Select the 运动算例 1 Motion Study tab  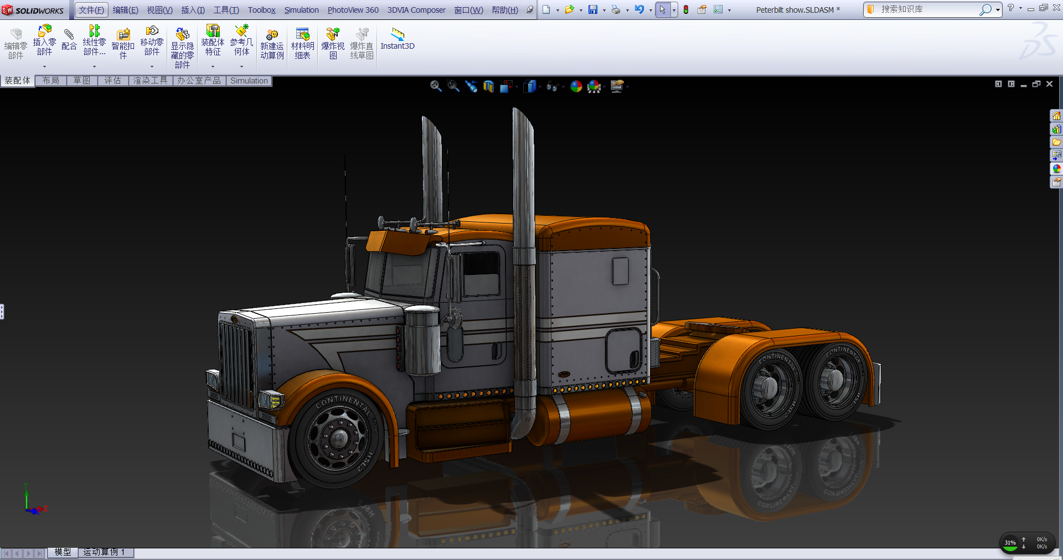(105, 552)
